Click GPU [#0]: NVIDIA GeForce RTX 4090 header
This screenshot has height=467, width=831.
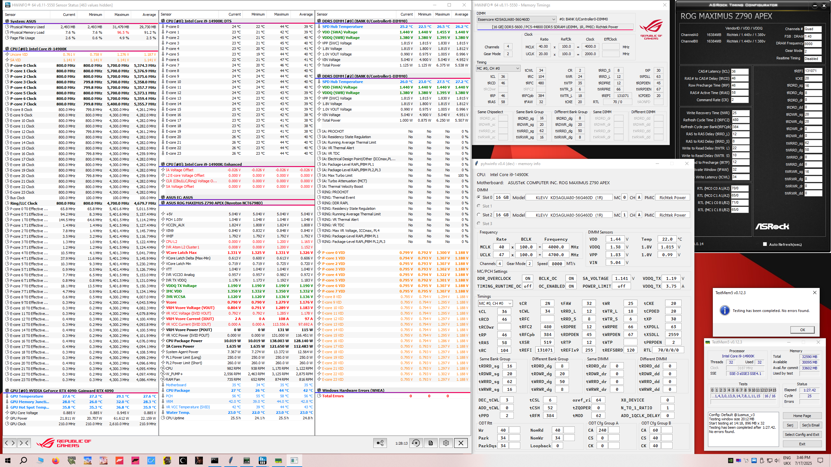(81, 391)
